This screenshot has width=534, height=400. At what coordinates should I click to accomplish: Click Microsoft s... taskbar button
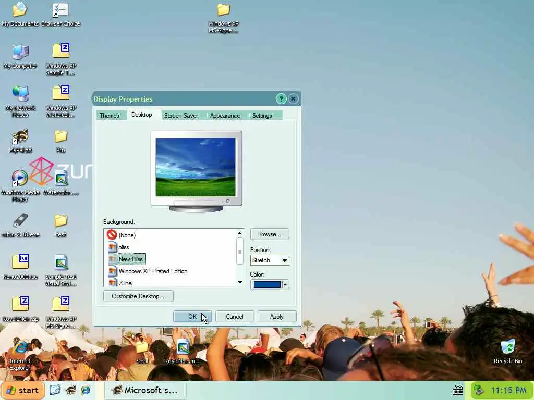[x=145, y=390]
